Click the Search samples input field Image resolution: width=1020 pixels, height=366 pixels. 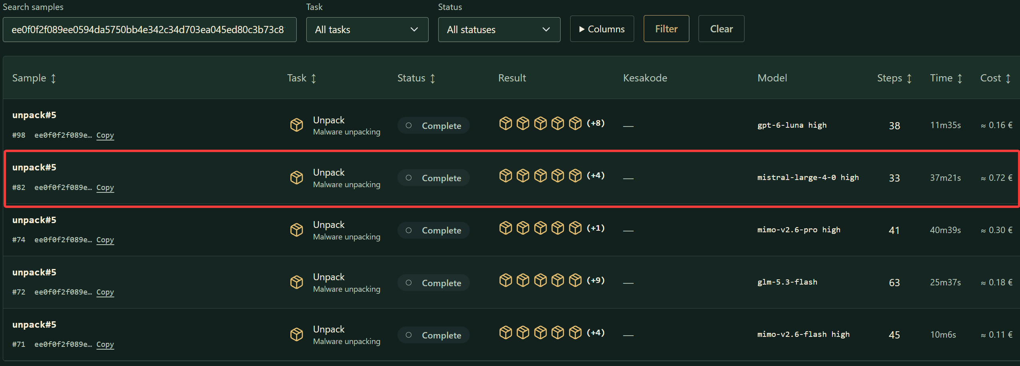[150, 30]
